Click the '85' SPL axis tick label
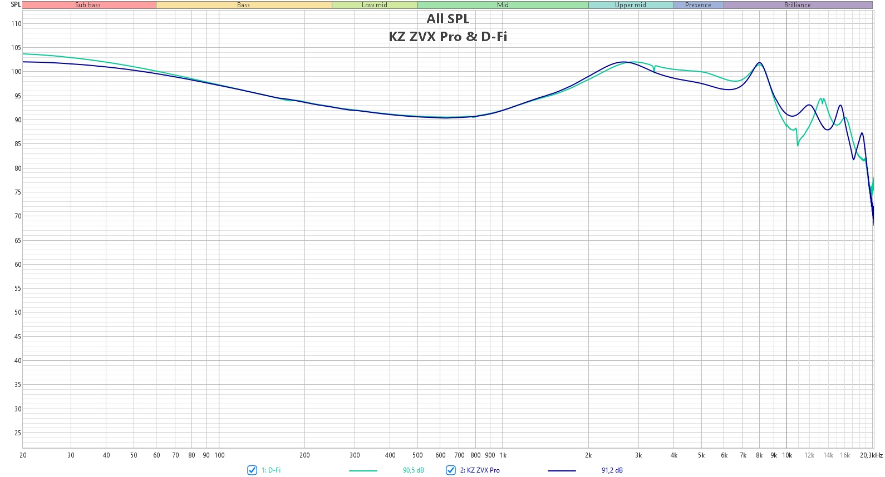885x477 pixels. coord(18,144)
